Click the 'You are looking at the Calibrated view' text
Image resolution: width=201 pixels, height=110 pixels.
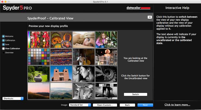click(136, 60)
